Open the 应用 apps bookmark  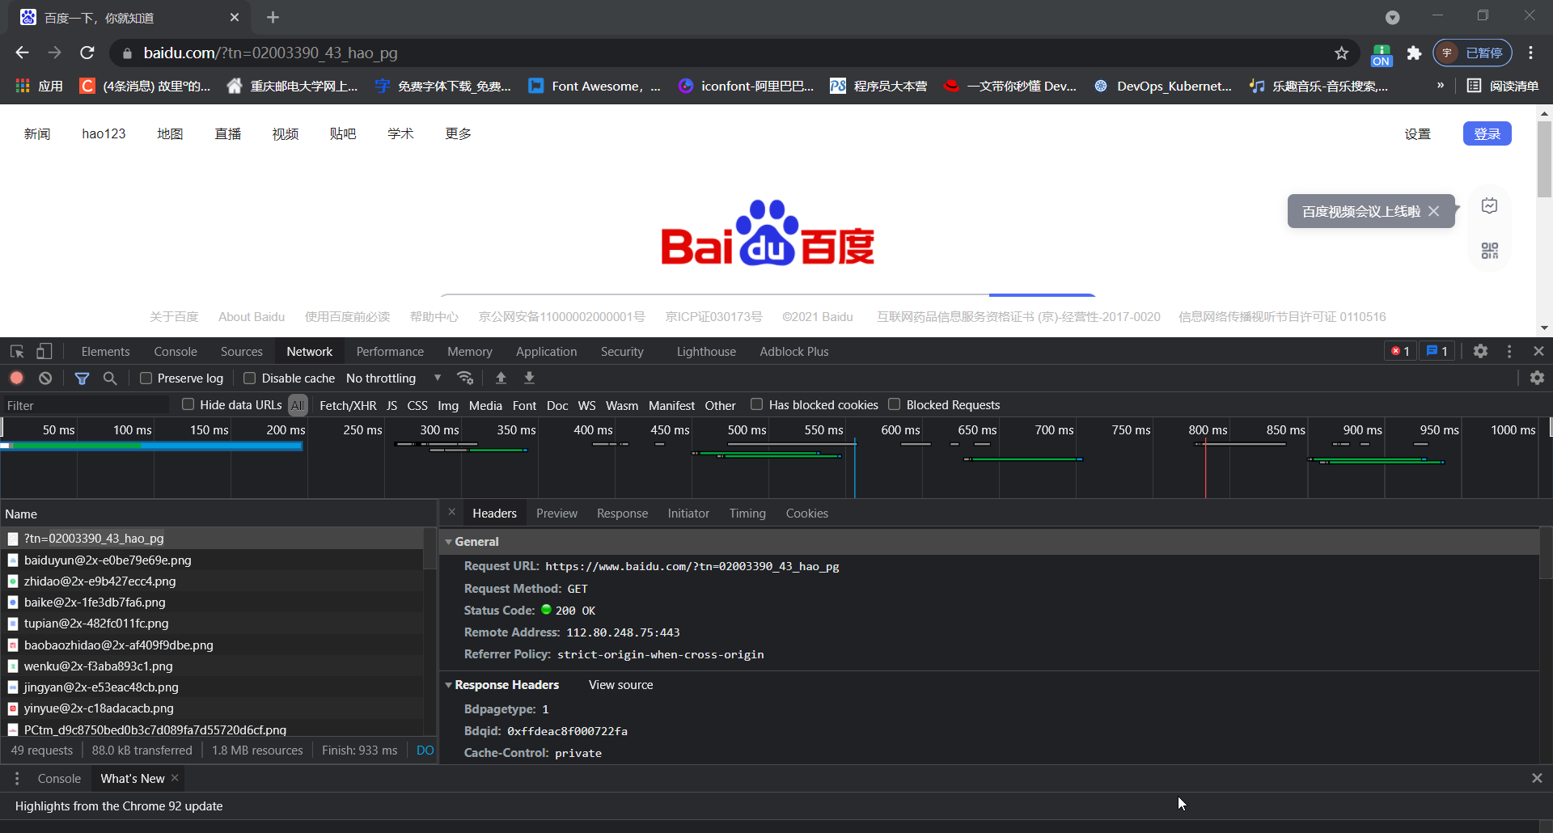point(39,85)
